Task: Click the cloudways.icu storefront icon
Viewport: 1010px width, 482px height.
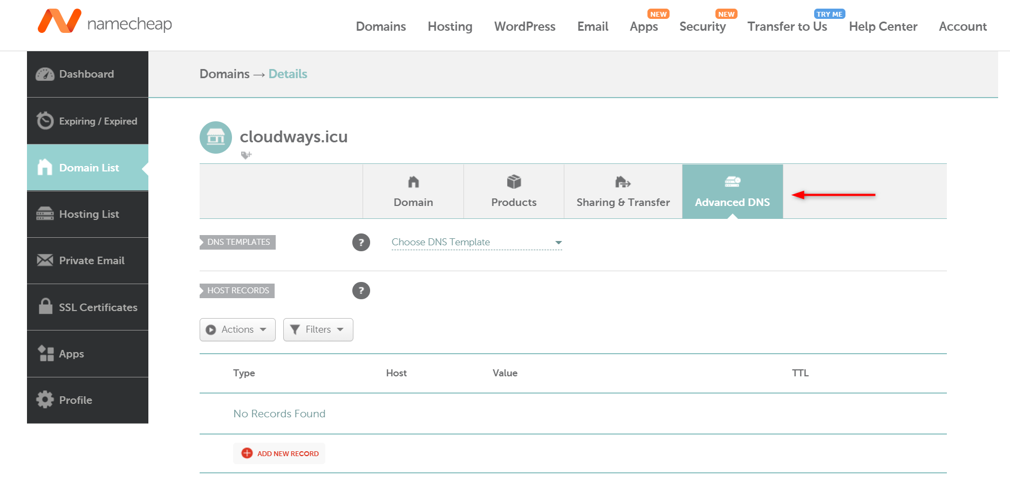Action: [x=216, y=137]
